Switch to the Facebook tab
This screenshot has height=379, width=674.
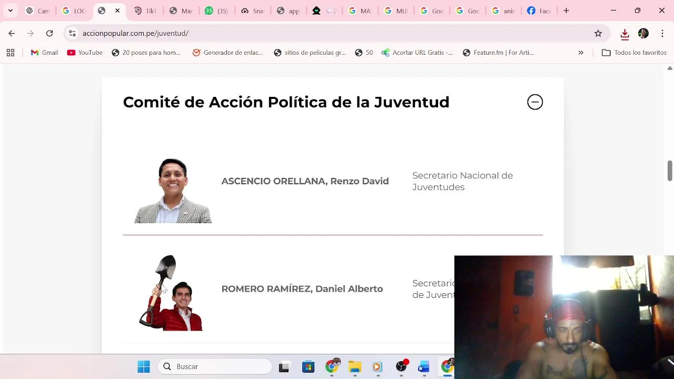539,11
